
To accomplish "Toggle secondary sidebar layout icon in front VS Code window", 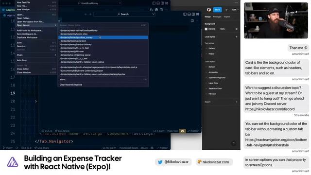I will click(193, 14).
